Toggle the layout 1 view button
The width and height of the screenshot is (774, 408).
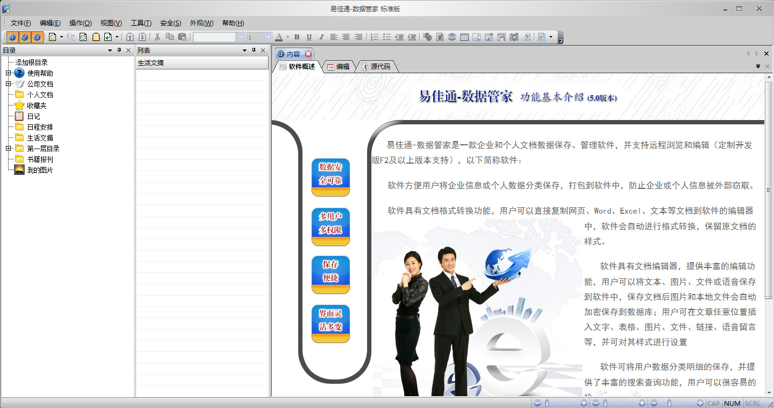point(12,37)
